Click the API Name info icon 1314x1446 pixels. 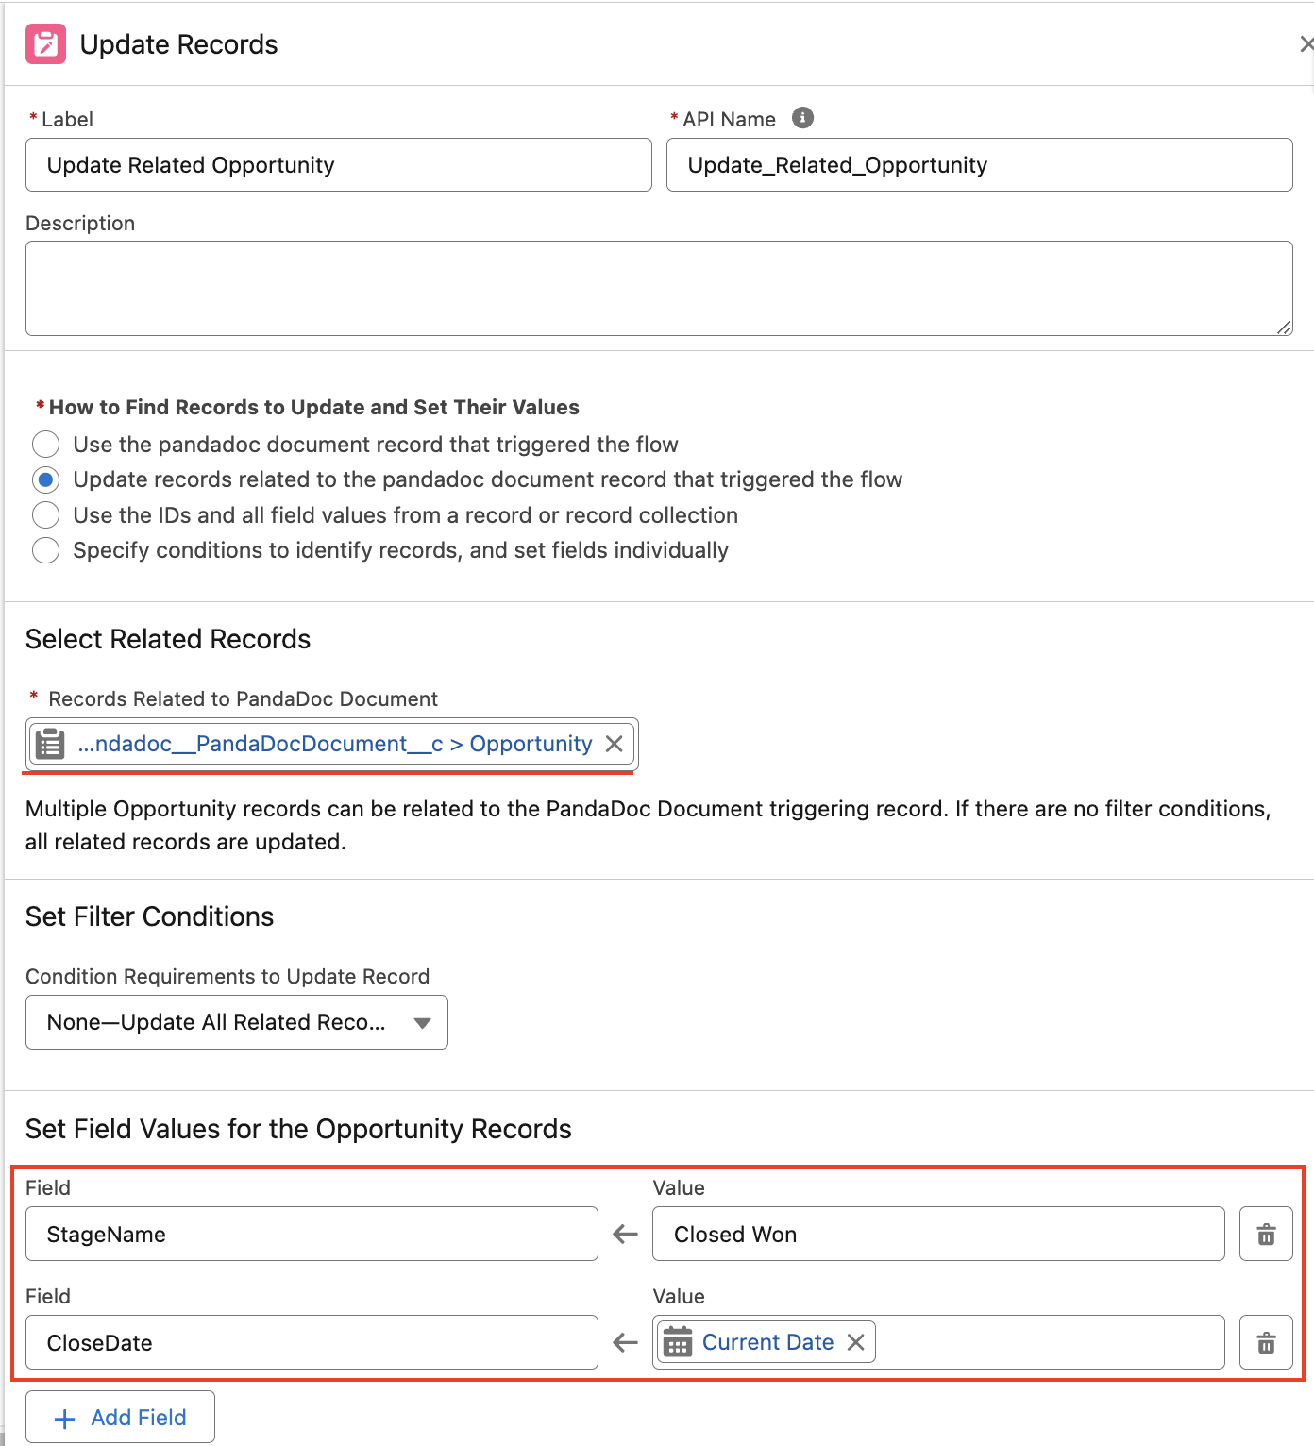coord(802,118)
